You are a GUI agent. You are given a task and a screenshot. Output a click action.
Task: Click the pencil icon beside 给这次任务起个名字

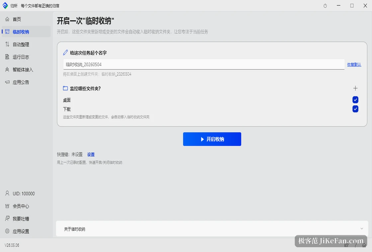pyautogui.click(x=65, y=53)
